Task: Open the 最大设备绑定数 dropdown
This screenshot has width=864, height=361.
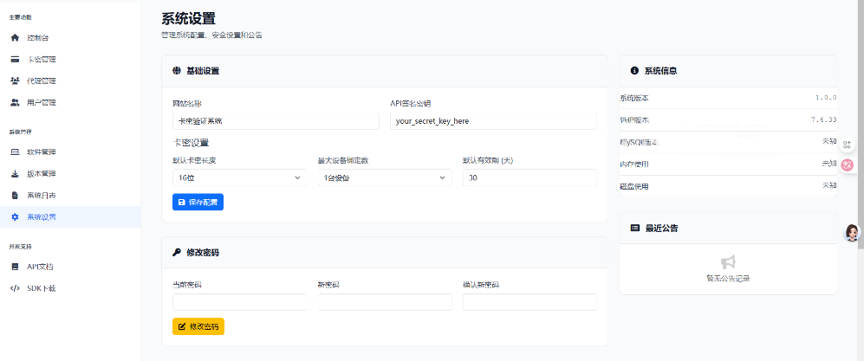Action: point(384,177)
